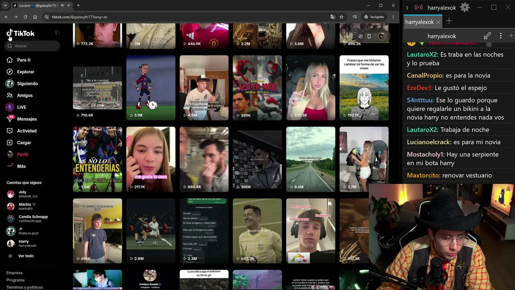Click chat username EzeDev3
Screen dimensions: 515x290
pos(420,88)
